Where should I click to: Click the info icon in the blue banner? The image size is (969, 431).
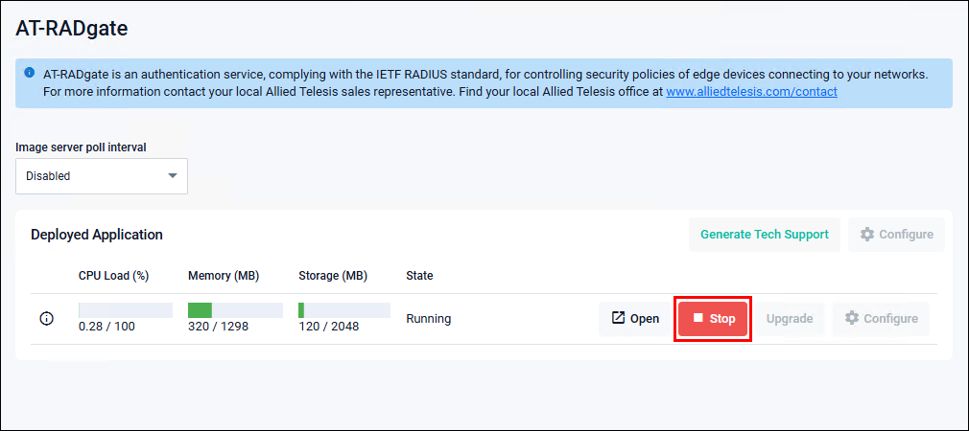(30, 73)
